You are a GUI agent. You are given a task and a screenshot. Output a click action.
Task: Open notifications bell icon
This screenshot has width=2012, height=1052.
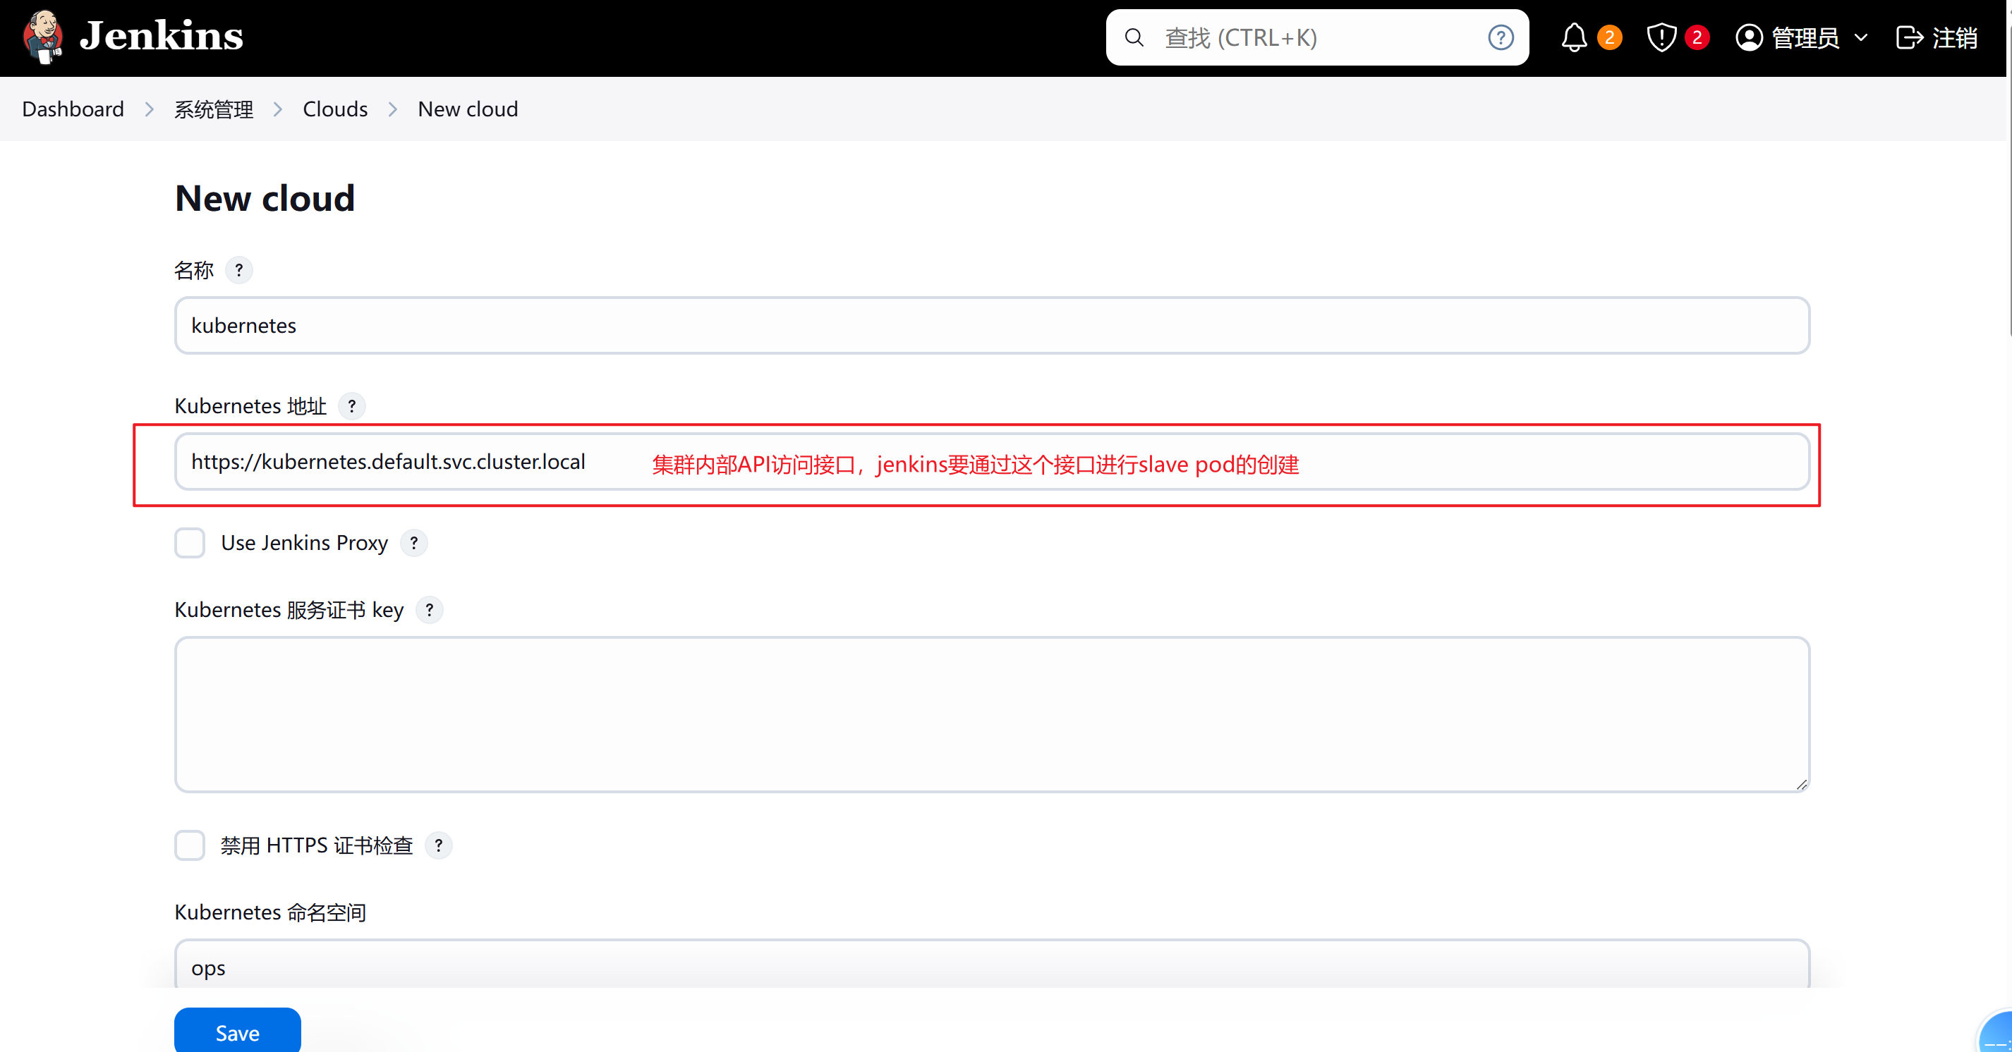(x=1574, y=37)
